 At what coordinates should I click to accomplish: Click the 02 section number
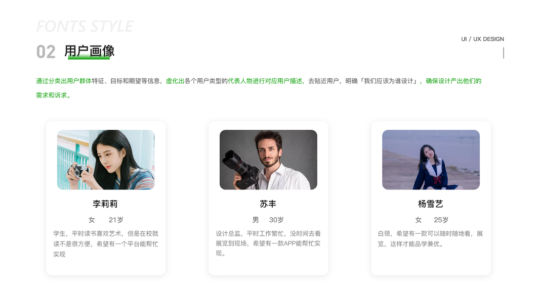(x=46, y=52)
